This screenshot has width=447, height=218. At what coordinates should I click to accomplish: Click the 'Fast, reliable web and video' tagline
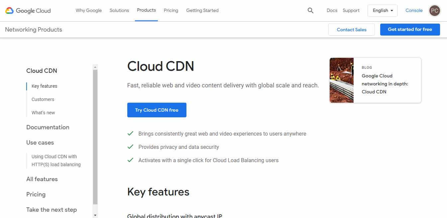223,85
